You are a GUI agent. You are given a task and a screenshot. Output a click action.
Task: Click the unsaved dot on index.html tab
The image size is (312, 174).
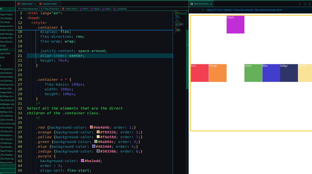(x=35, y=4)
